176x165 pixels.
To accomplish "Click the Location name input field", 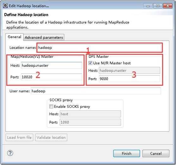I will click(100, 48).
